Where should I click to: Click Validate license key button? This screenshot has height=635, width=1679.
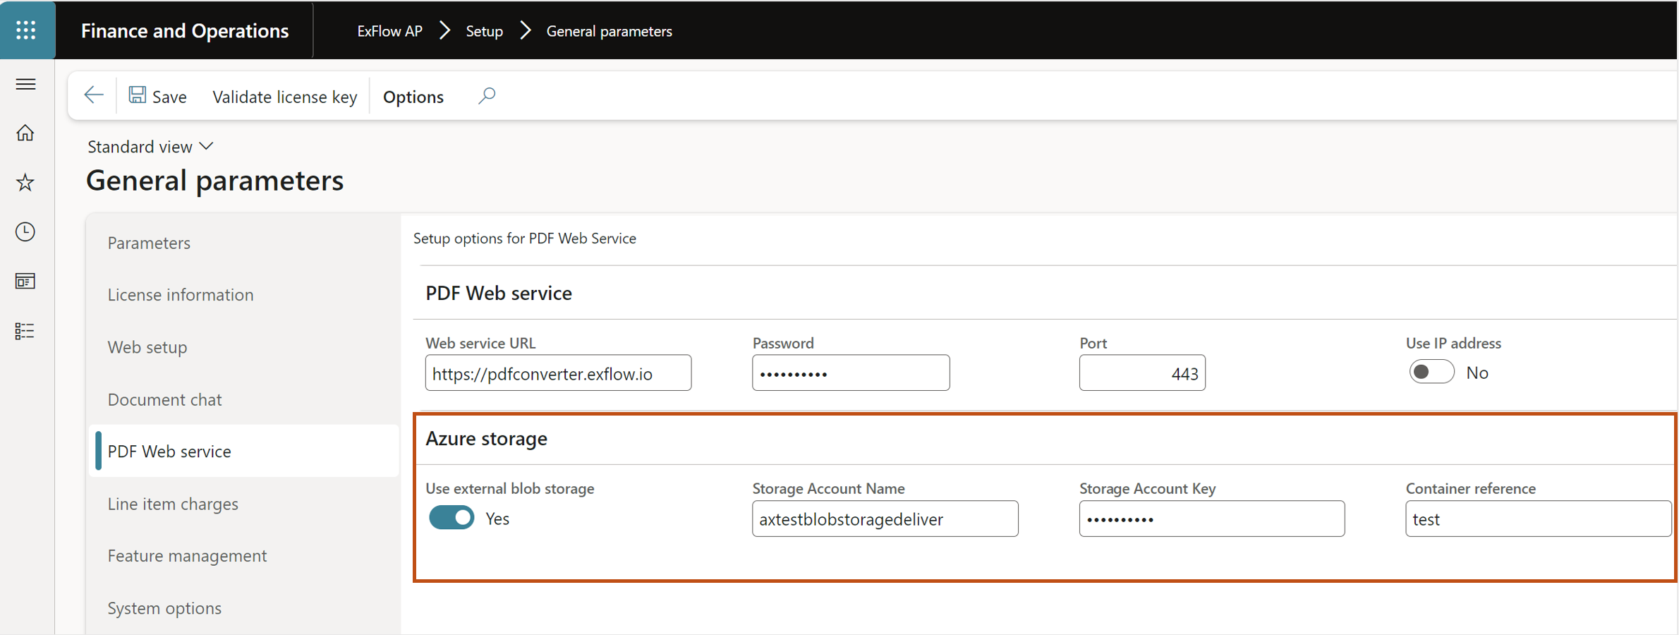pos(285,97)
